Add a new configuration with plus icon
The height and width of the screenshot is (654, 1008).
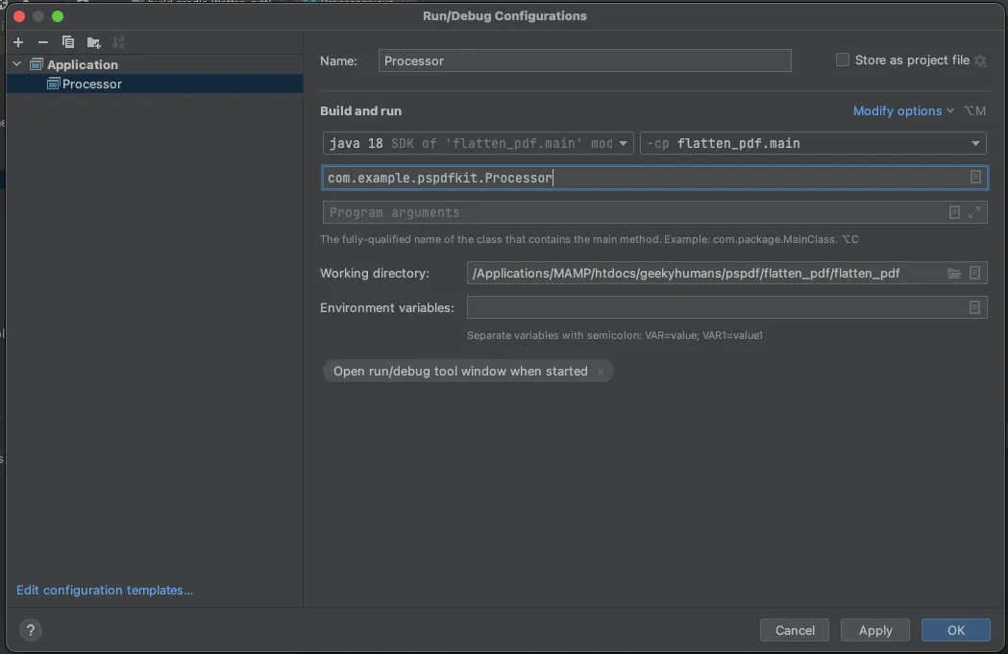click(18, 42)
